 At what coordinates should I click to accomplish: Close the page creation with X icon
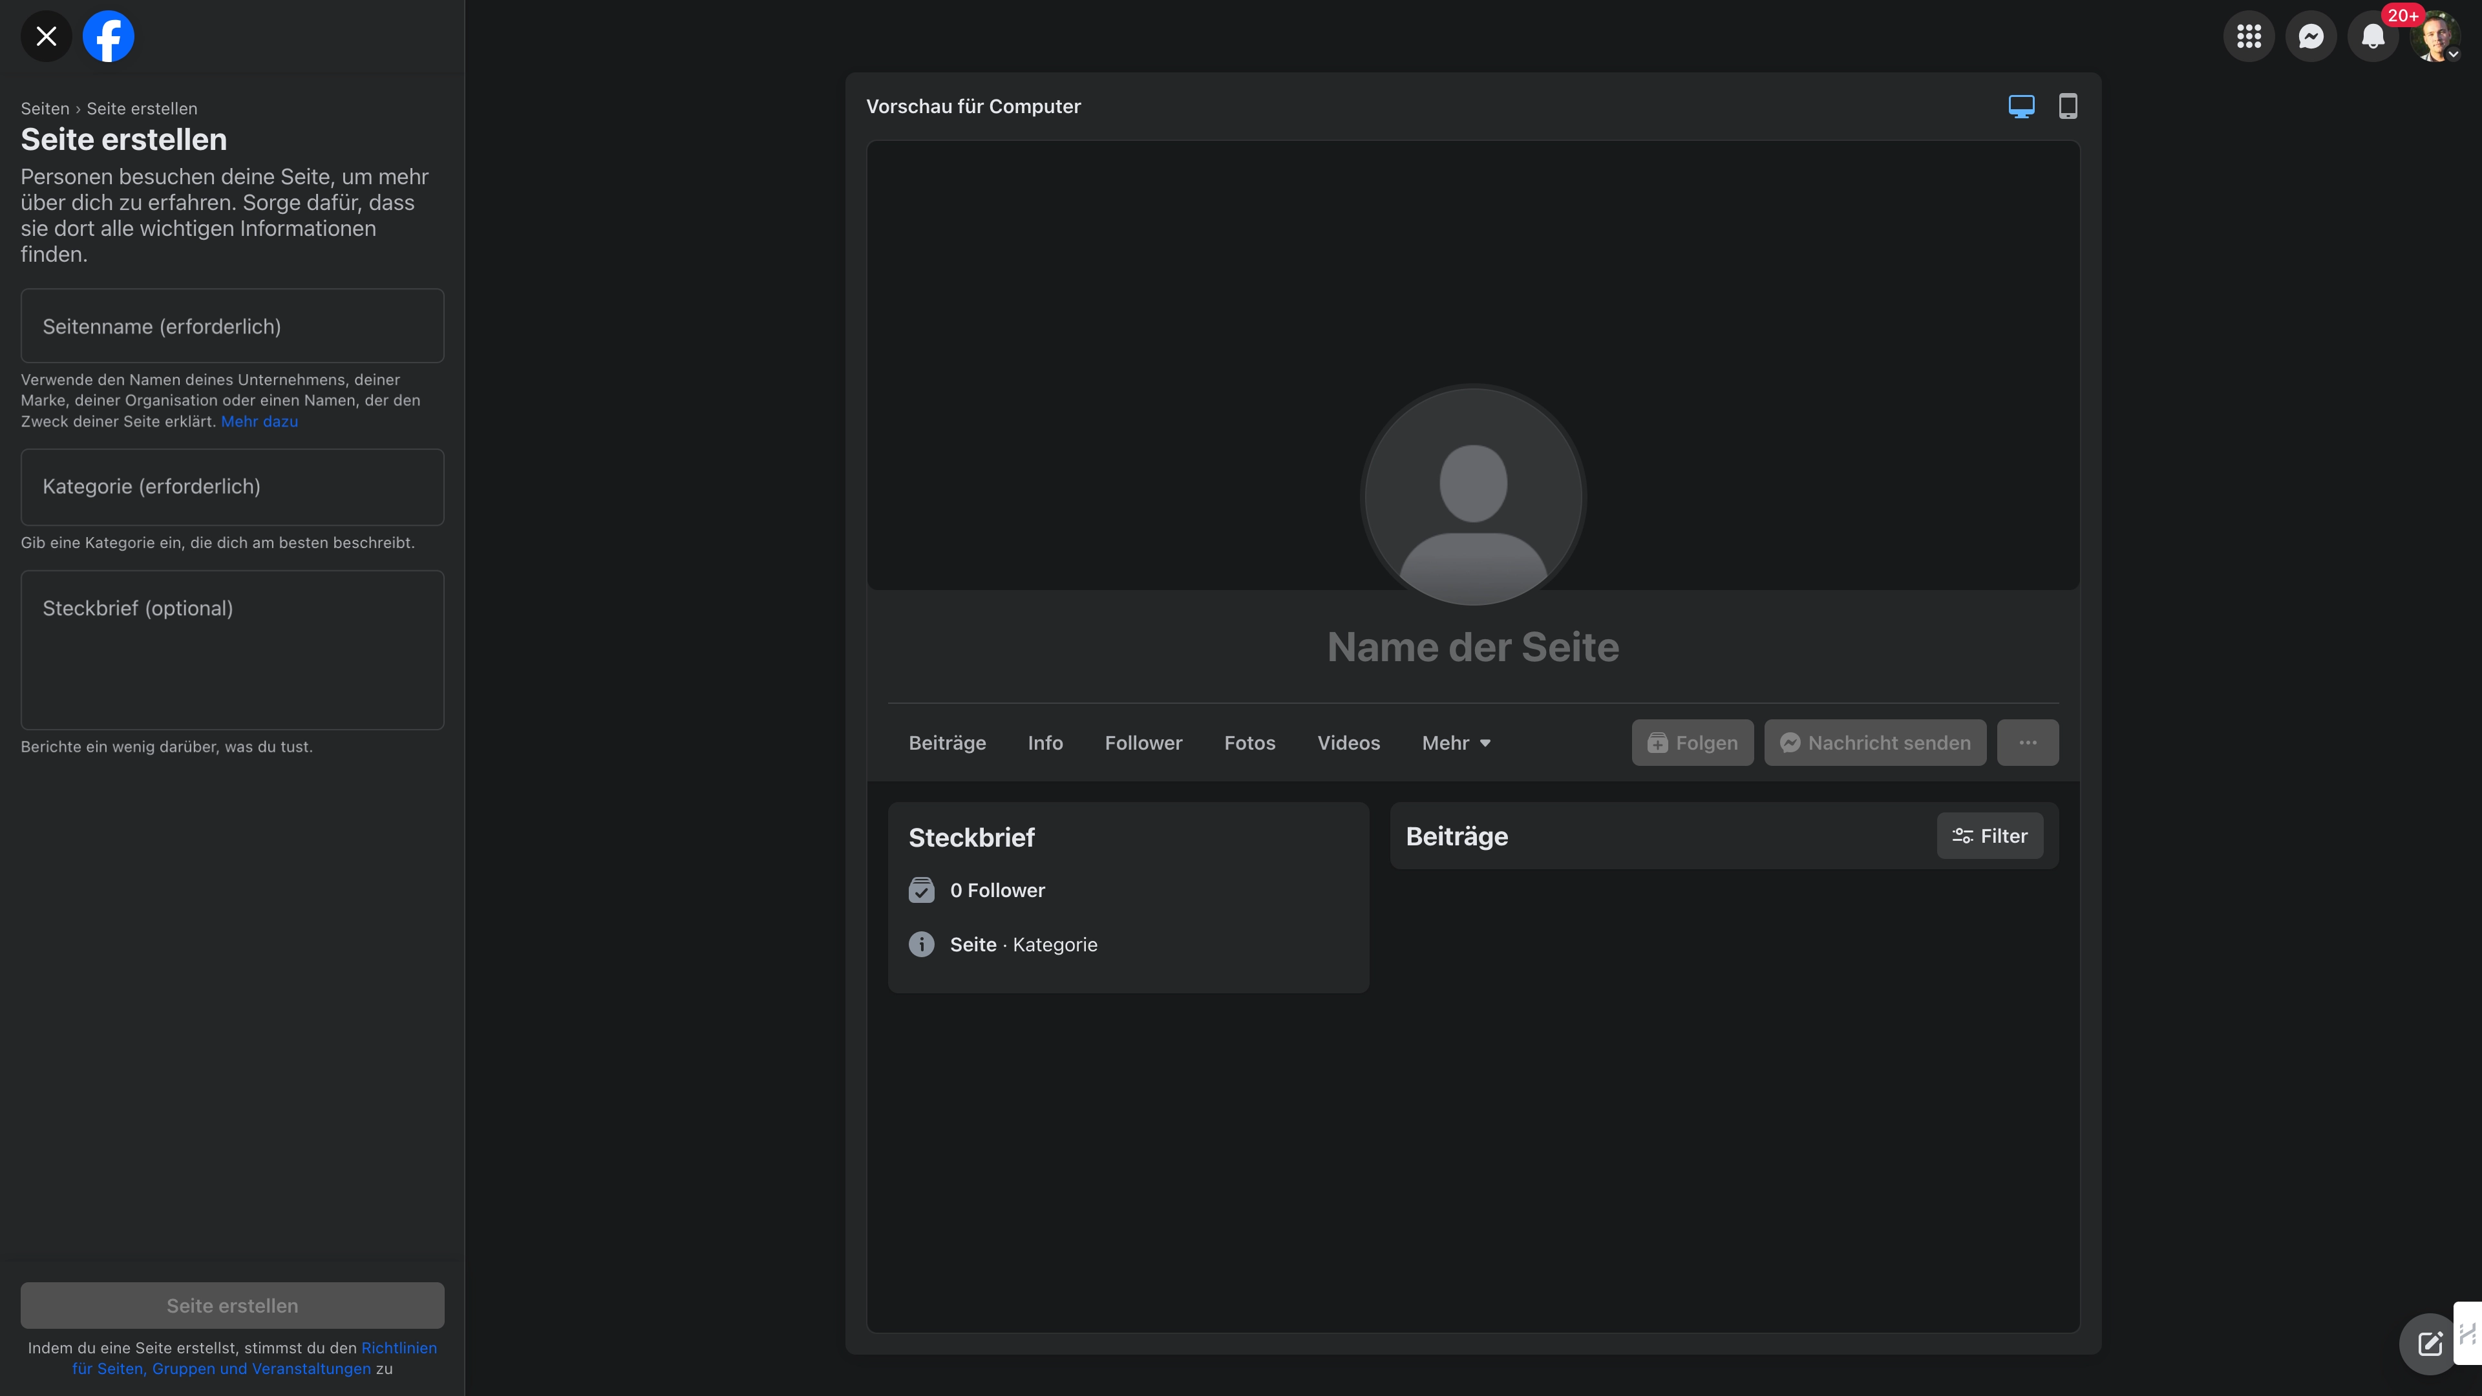coord(47,37)
